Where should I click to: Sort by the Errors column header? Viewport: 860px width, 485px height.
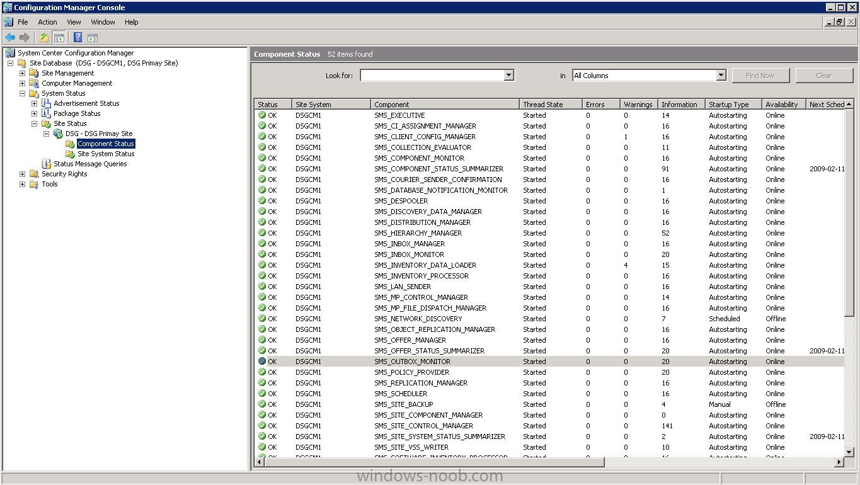click(x=601, y=105)
